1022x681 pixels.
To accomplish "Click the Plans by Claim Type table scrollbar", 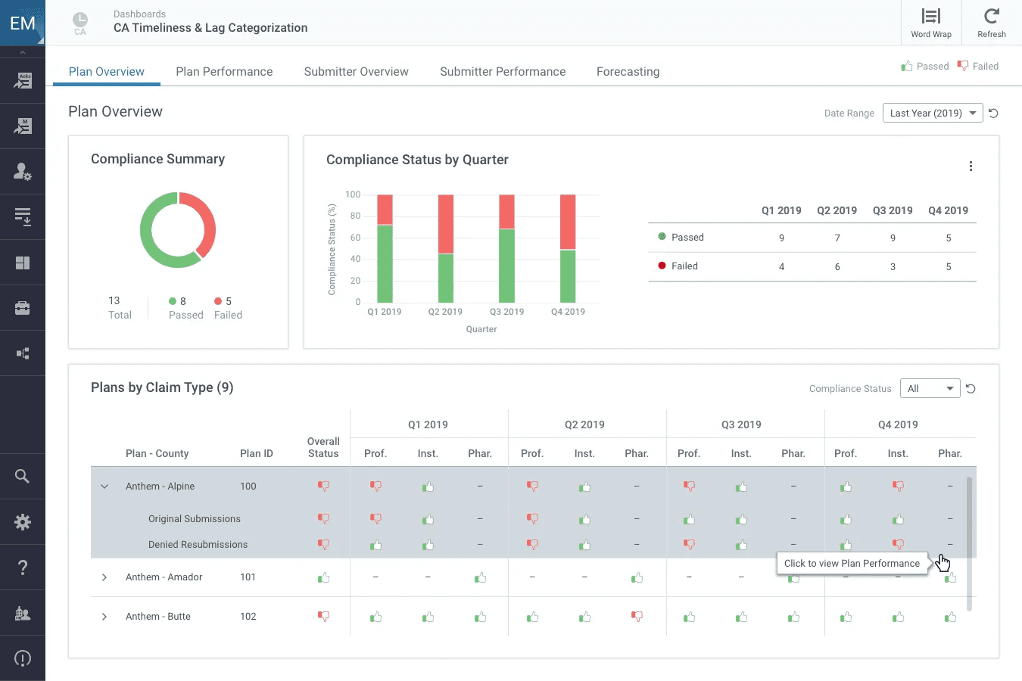I will 969,543.
